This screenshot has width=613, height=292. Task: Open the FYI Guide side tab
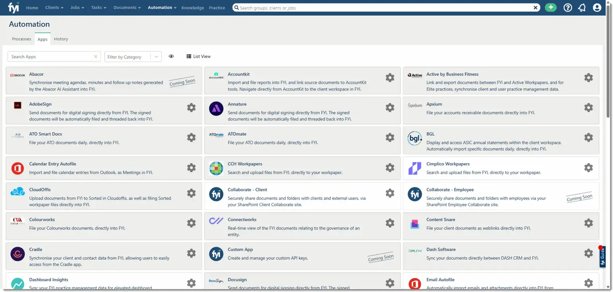tap(602, 257)
